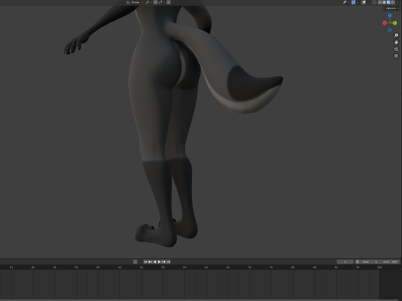402x301 pixels.
Task: Toggle proportional editing in header
Action: [168, 3]
